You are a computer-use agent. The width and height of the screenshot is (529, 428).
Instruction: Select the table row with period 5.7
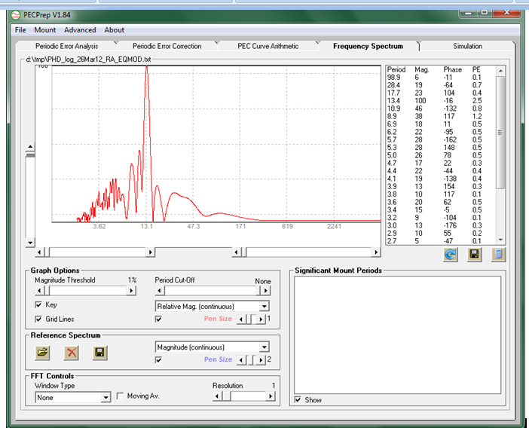441,139
